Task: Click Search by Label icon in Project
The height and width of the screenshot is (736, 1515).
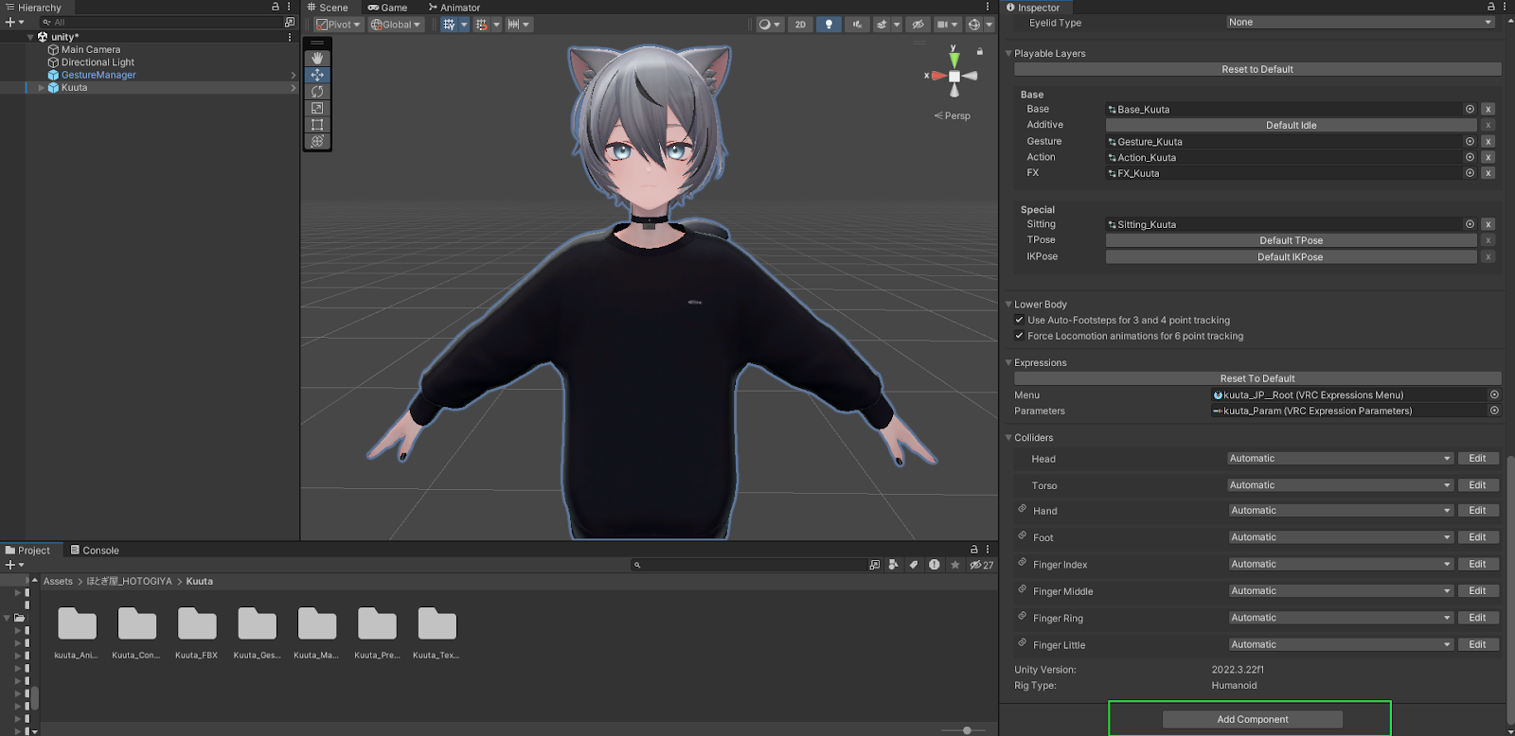Action: (914, 565)
